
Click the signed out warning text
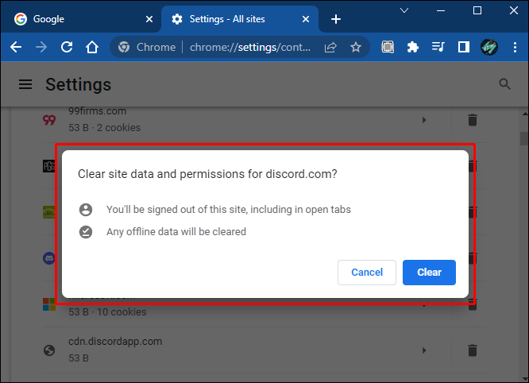[229, 209]
